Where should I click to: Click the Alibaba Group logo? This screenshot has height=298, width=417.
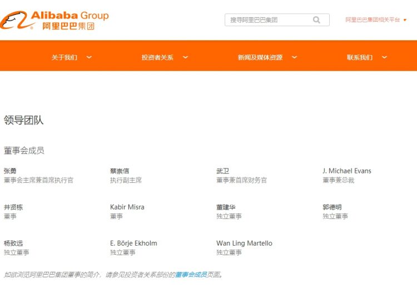[x=54, y=20]
